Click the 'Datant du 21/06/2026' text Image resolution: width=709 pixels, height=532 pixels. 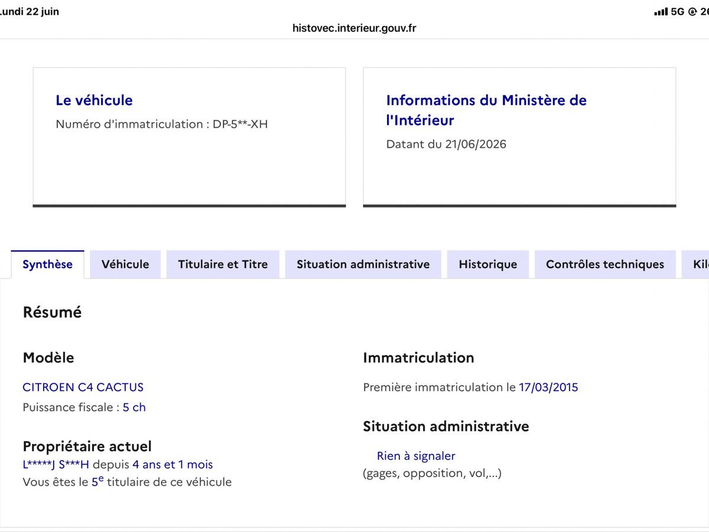pos(446,144)
